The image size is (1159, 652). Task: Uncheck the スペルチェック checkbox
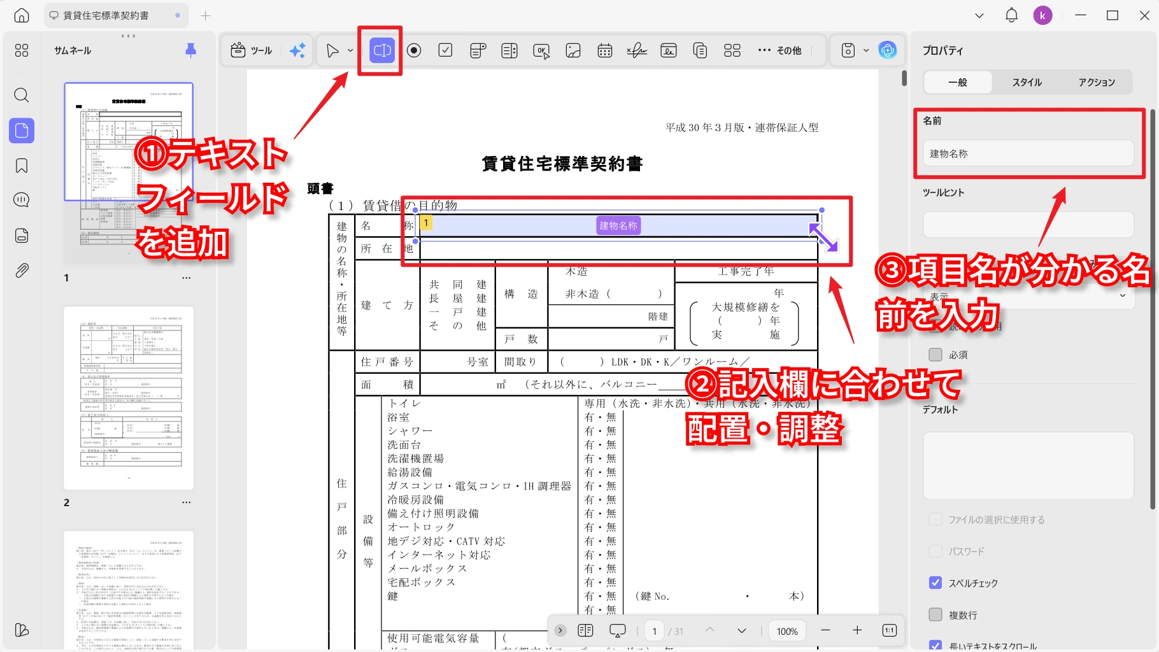pyautogui.click(x=935, y=583)
